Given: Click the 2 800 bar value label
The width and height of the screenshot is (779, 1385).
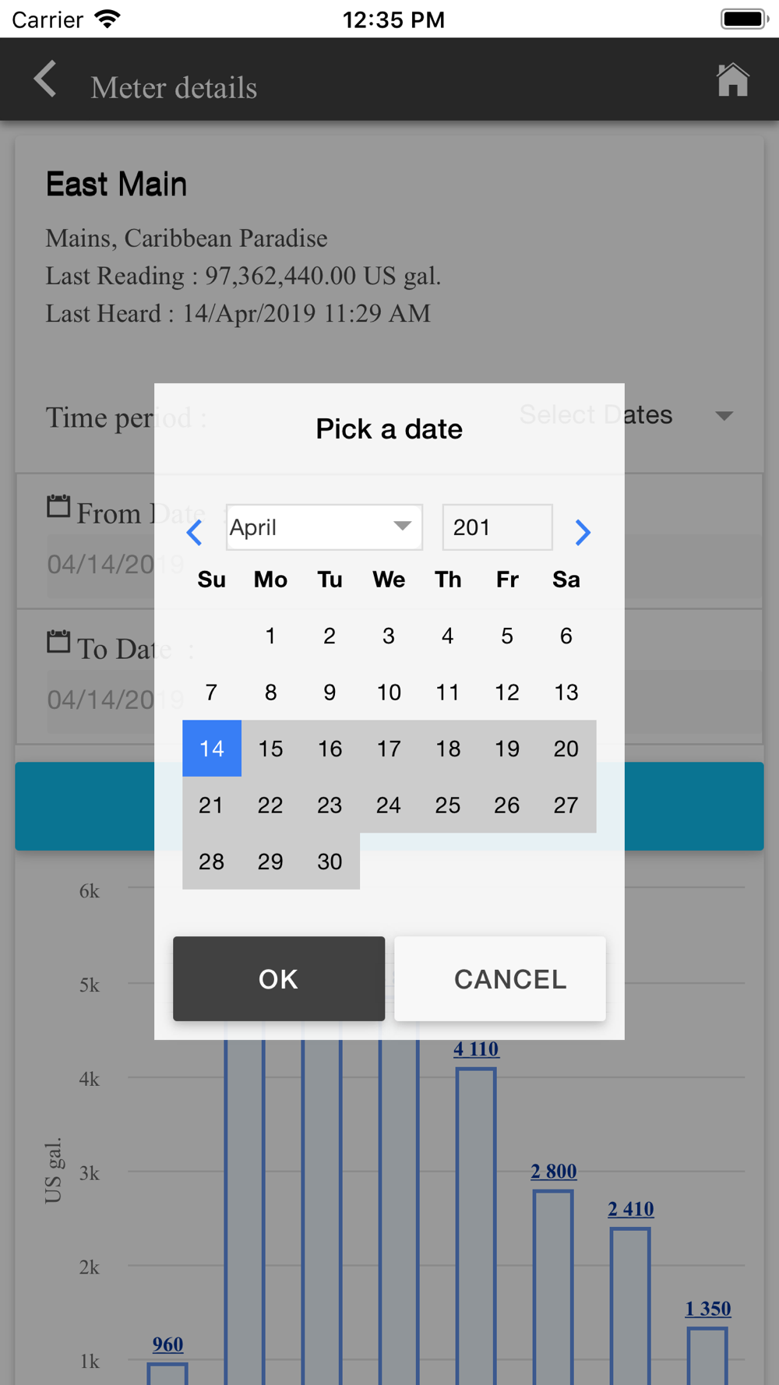Looking at the screenshot, I should (x=554, y=1172).
